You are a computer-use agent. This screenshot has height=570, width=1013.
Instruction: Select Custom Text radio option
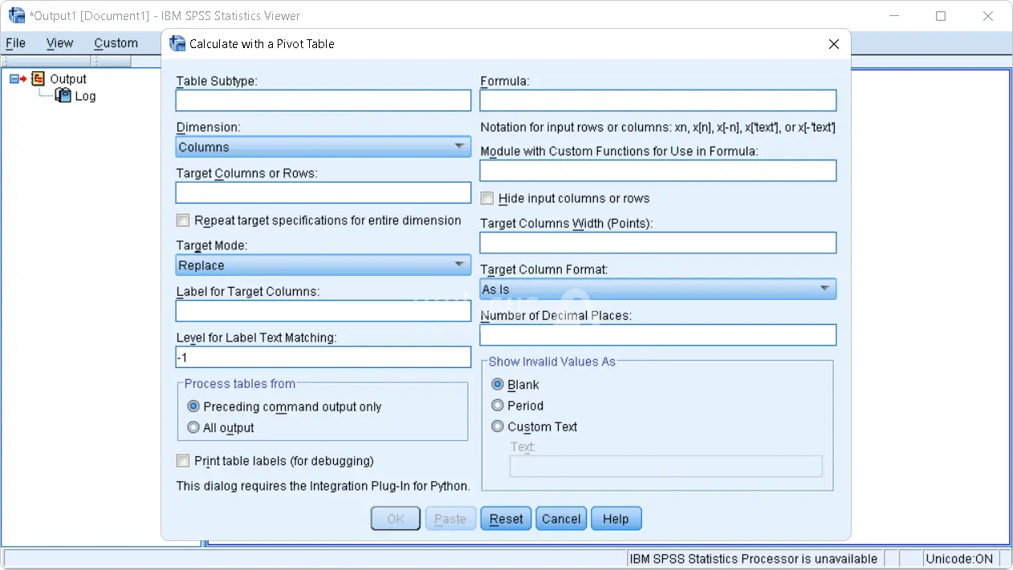(498, 426)
